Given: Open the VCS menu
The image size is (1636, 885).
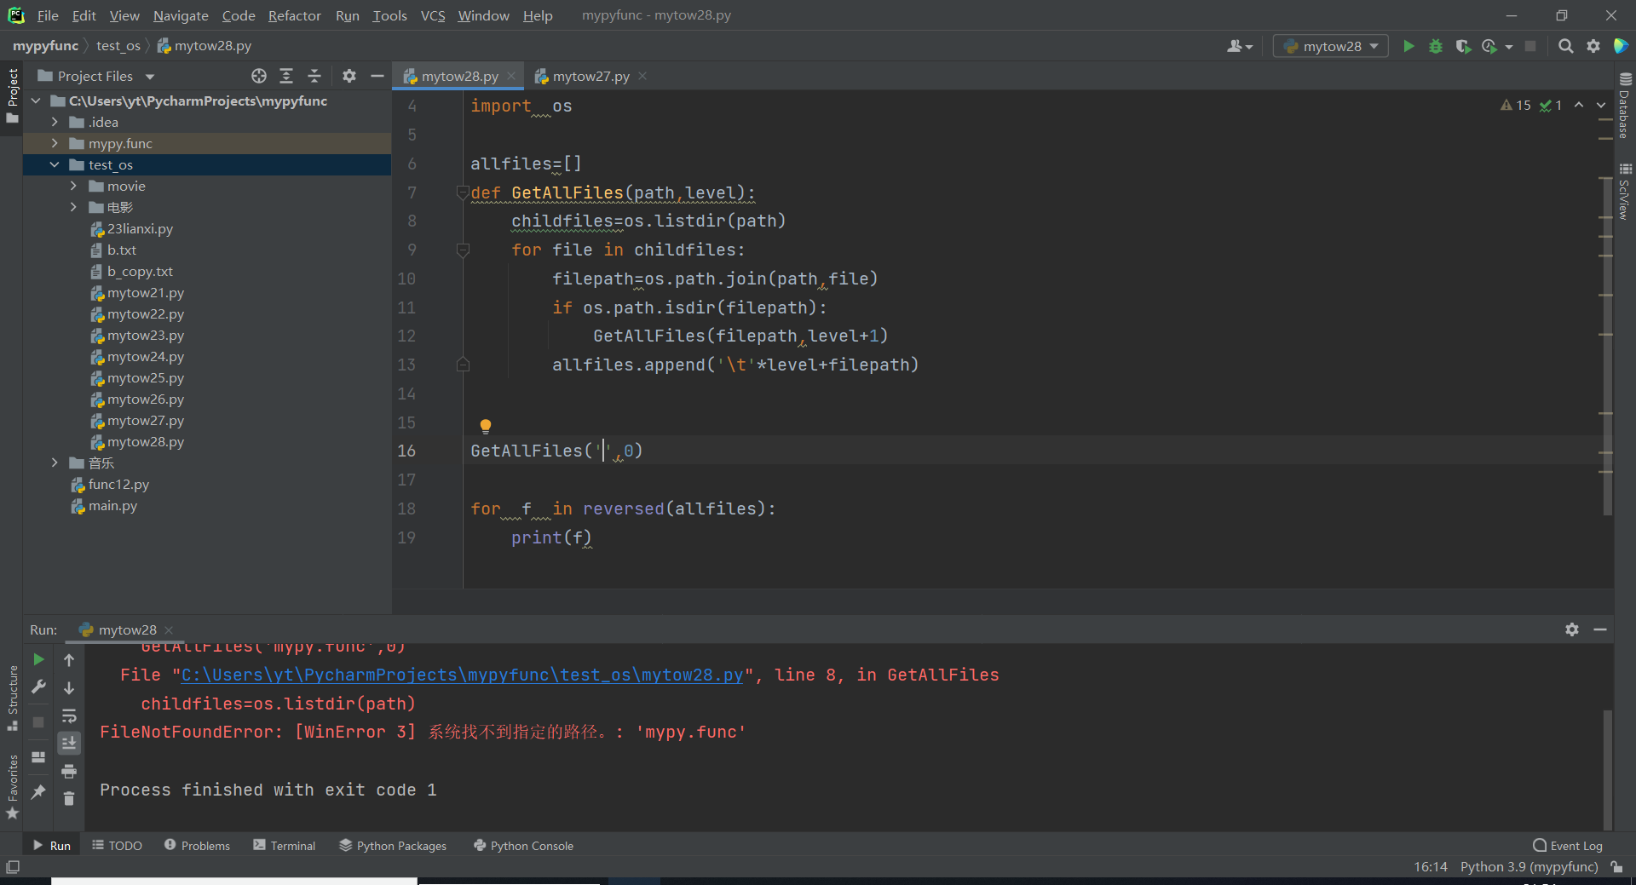Looking at the screenshot, I should click(x=433, y=15).
